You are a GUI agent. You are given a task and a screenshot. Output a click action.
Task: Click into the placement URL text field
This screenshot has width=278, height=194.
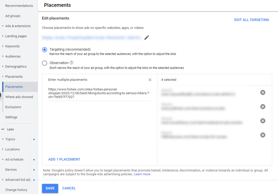pos(99,93)
